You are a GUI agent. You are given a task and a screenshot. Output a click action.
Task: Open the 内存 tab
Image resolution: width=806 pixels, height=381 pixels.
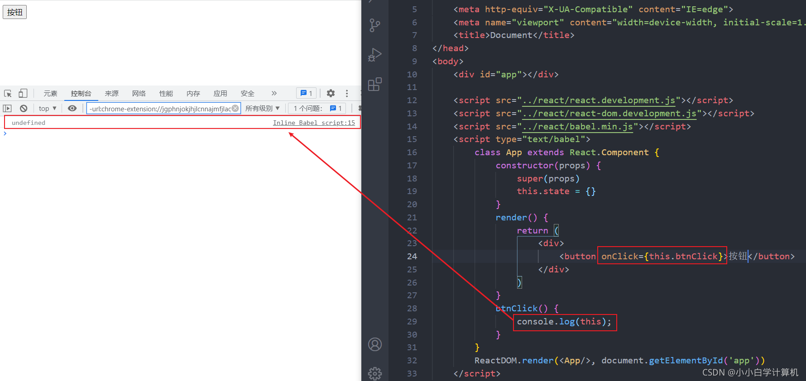click(193, 93)
